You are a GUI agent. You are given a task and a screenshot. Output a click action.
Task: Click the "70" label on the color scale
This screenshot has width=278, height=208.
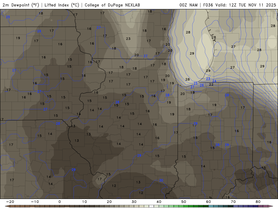coord(233,202)
